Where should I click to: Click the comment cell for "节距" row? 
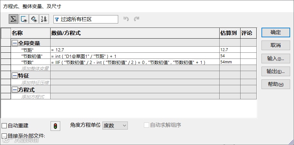[249, 50]
